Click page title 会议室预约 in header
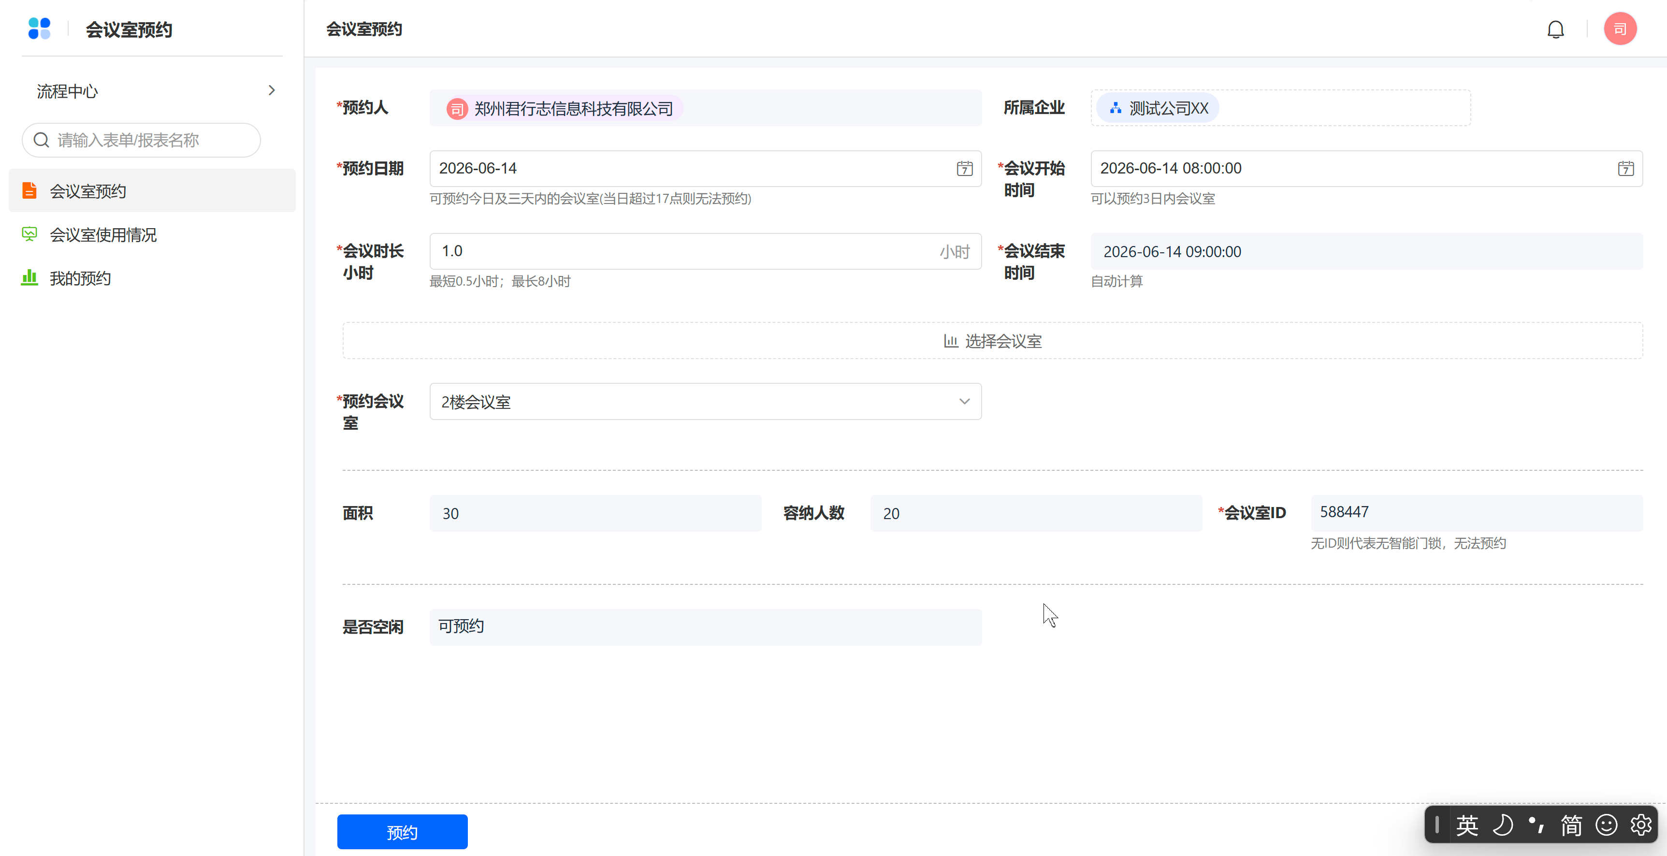Screen dimensions: 1667x856 click(363, 29)
